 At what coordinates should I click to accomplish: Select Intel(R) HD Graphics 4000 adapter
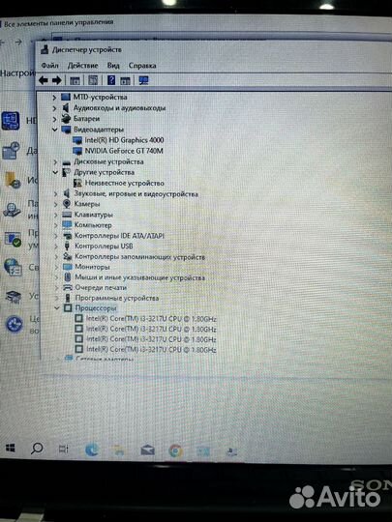[124, 140]
